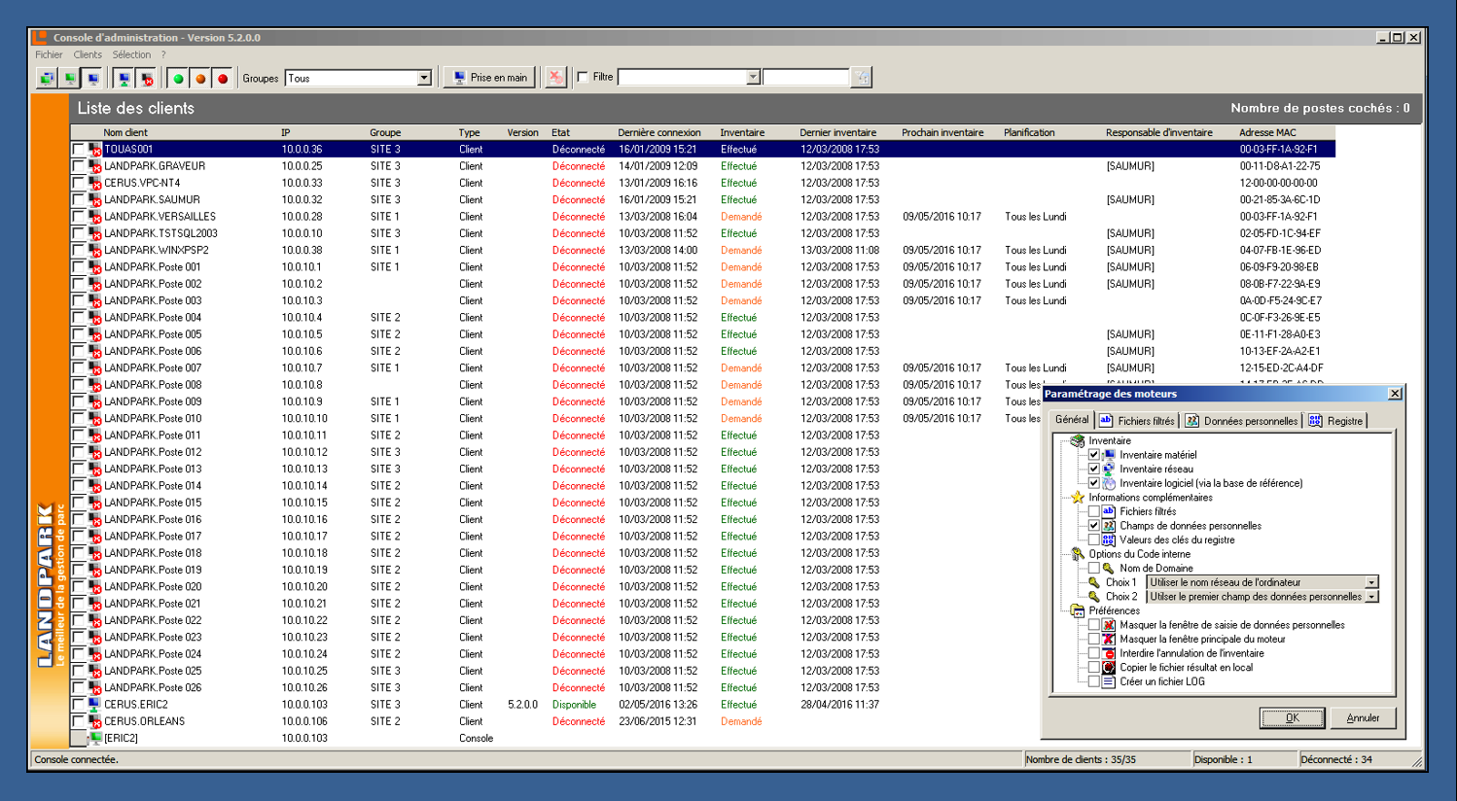Image resolution: width=1457 pixels, height=801 pixels.
Task: Check the Nom de Domaine checkbox
Action: pyautogui.click(x=1094, y=569)
